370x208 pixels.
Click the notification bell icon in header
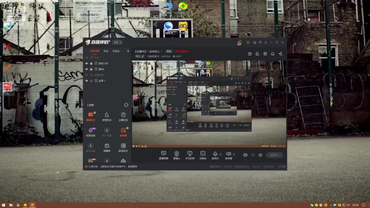[x=272, y=54]
